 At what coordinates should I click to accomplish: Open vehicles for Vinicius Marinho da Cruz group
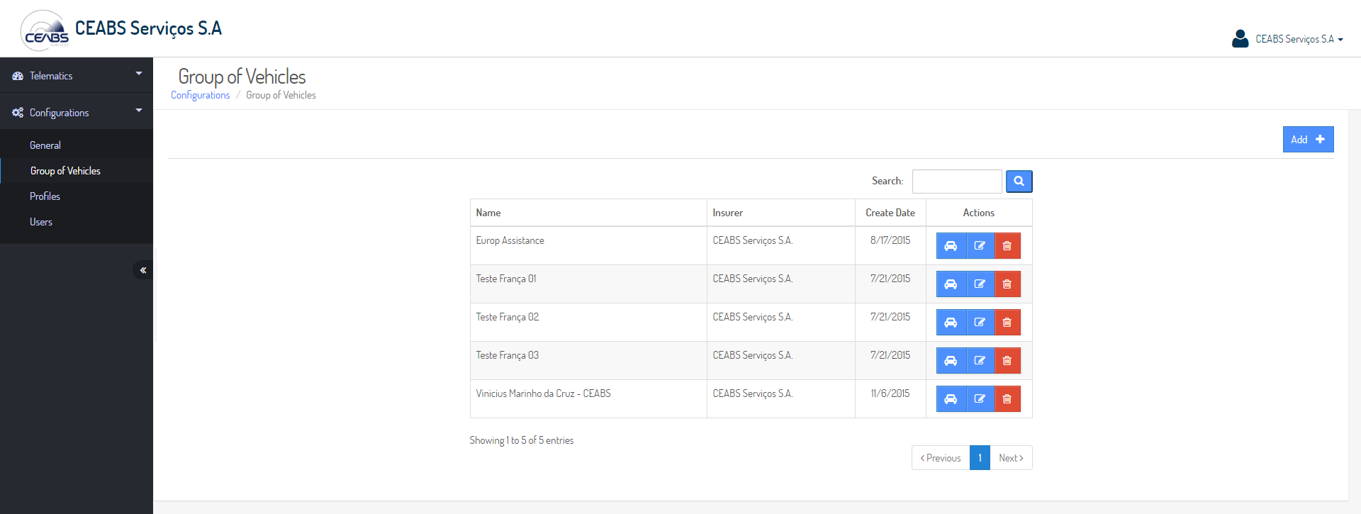951,399
